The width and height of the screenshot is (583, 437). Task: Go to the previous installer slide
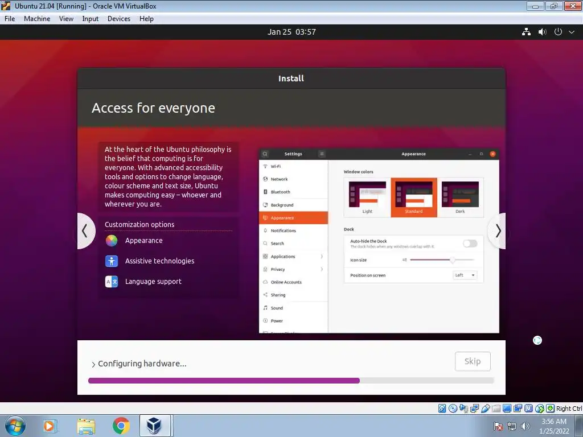click(86, 231)
